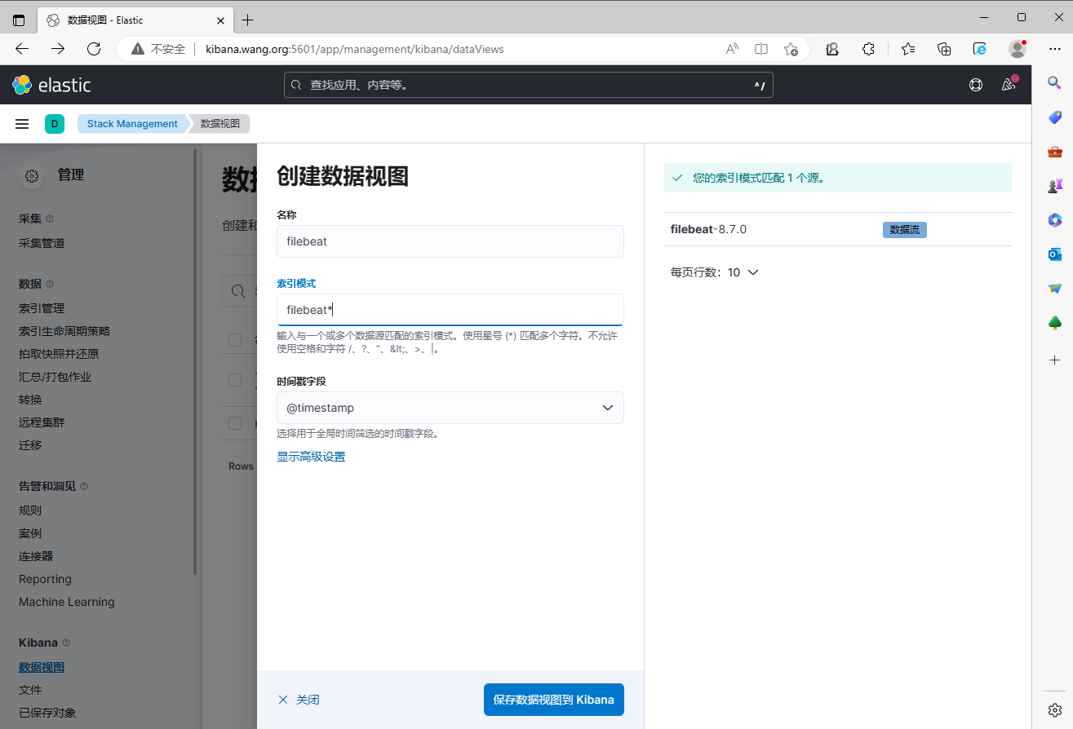Open the D space selector avatar
Image resolution: width=1073 pixels, height=729 pixels.
click(x=55, y=124)
